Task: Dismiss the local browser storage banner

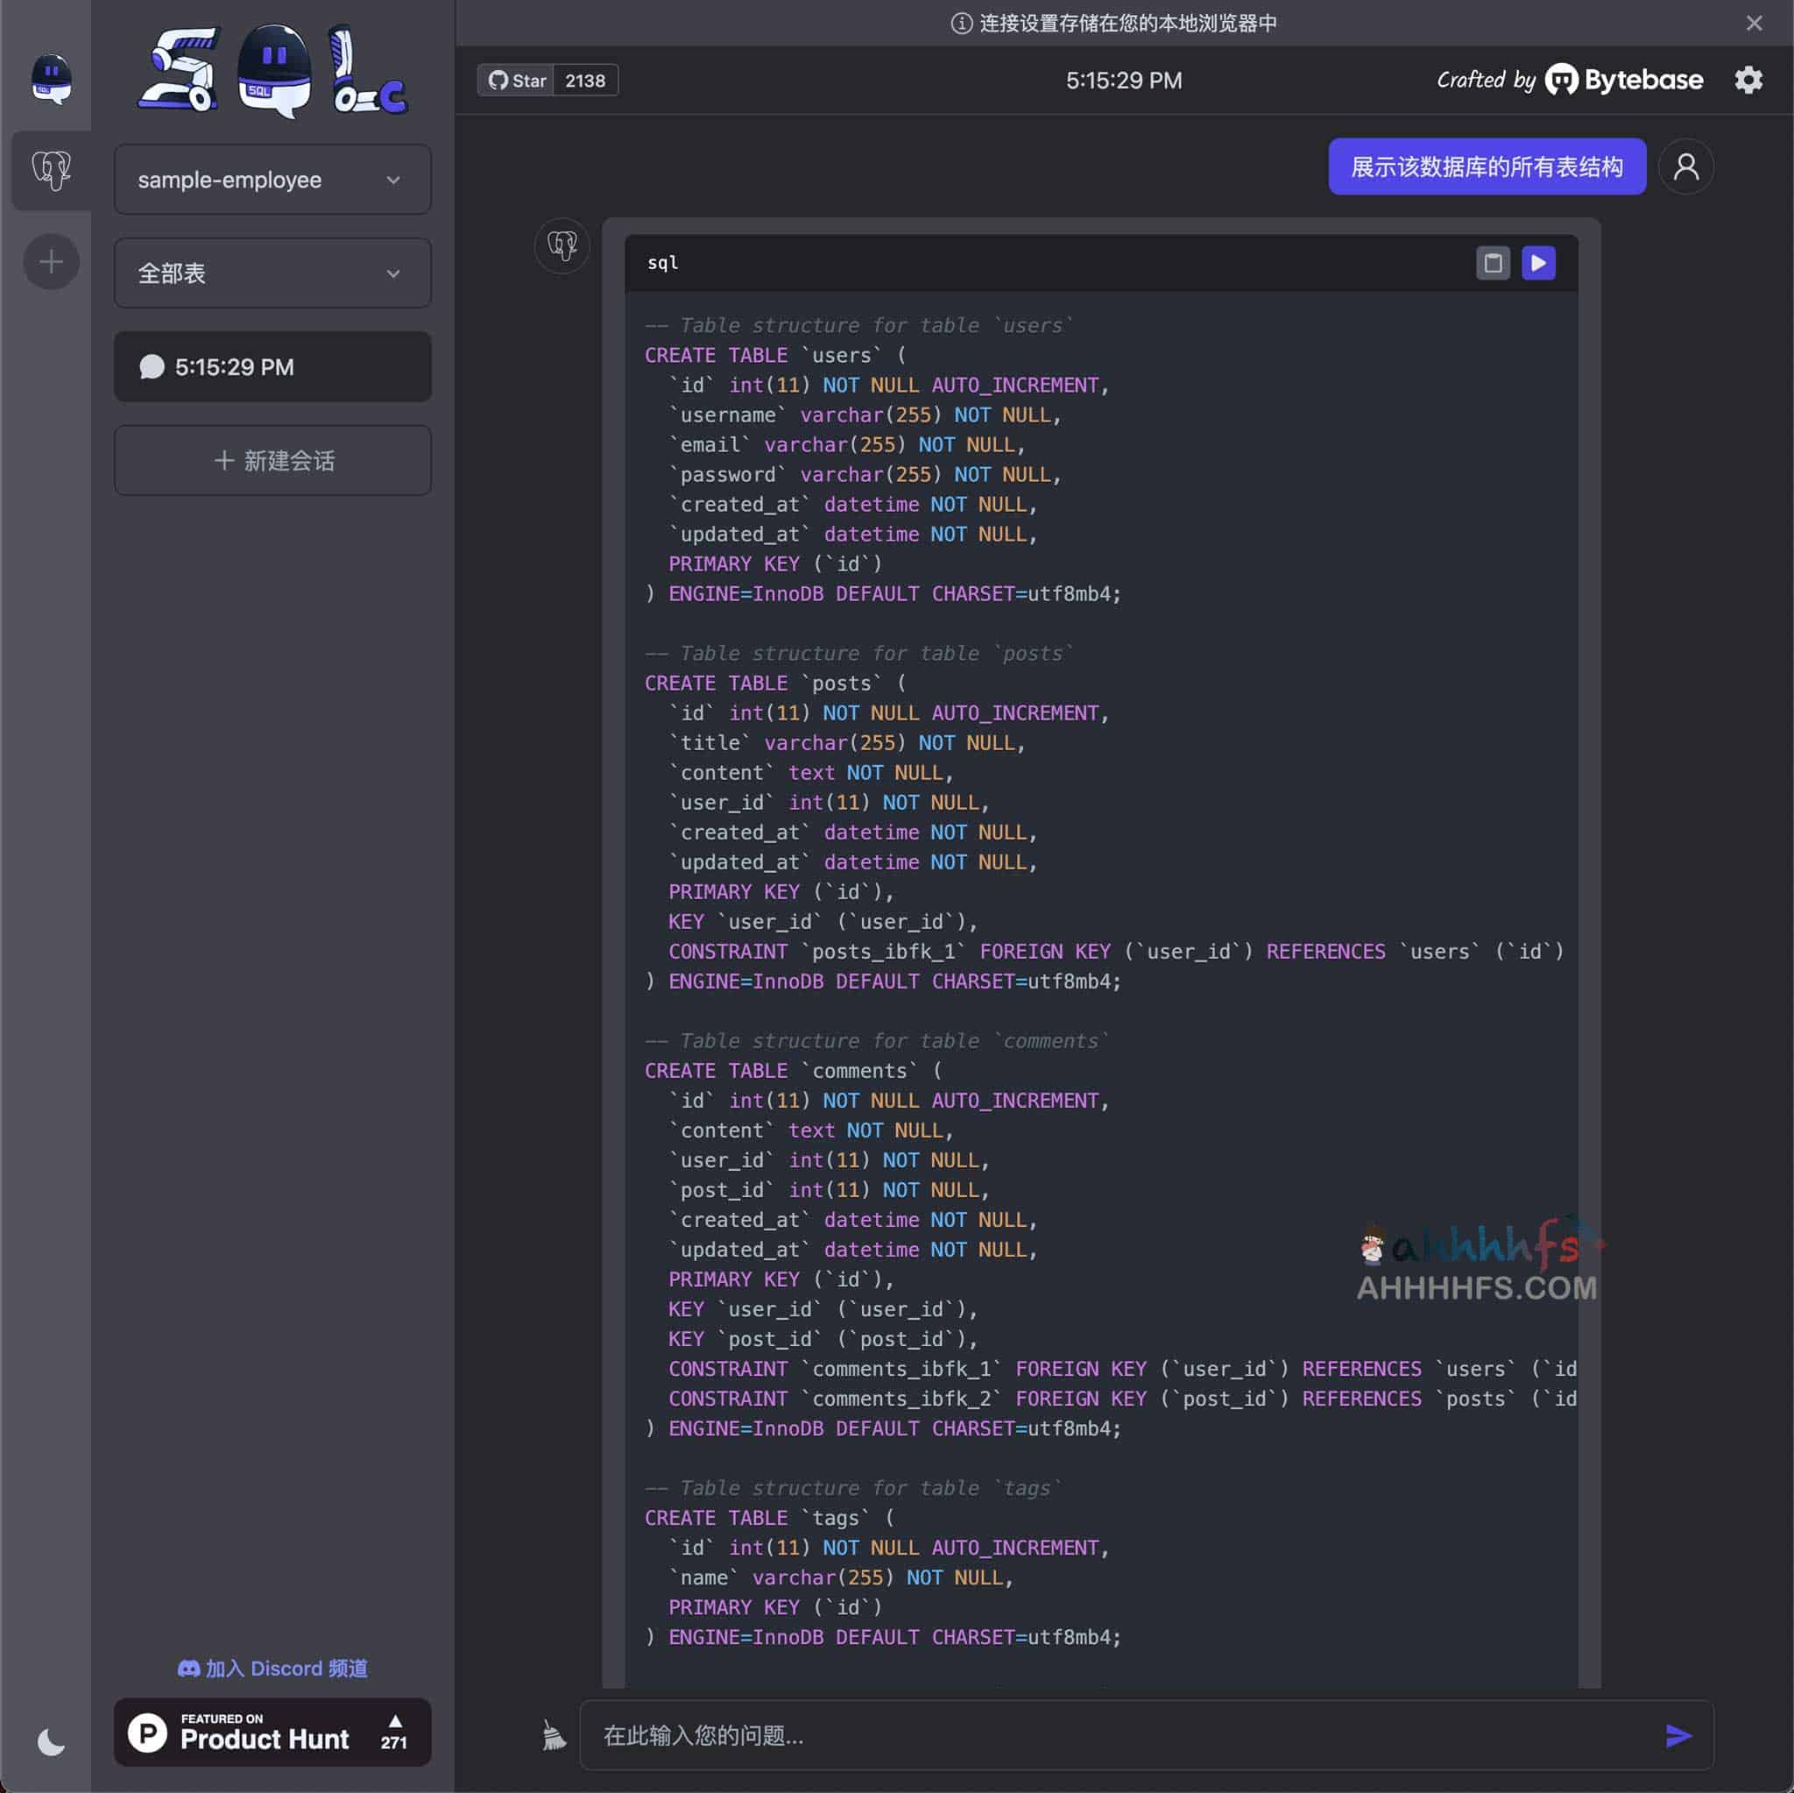Action: pos(1753,24)
